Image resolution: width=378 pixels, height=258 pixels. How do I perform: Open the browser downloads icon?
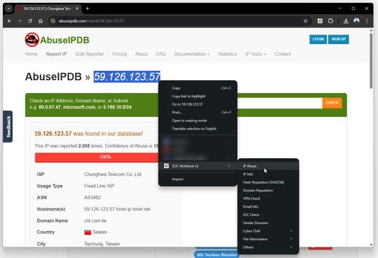pyautogui.click(x=346, y=21)
